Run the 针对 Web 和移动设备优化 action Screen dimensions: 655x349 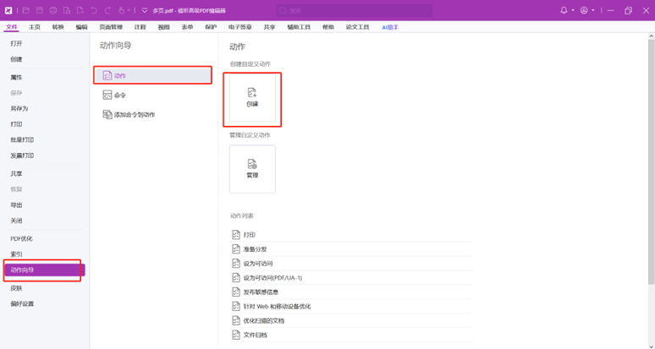351,306
